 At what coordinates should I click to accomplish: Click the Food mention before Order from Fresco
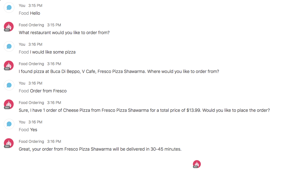[24, 91]
